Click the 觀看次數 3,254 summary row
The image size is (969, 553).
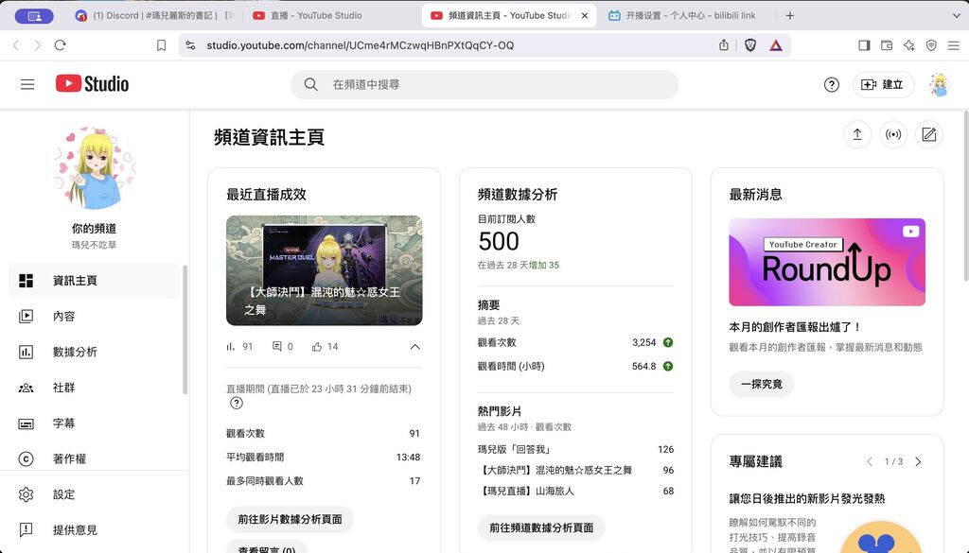coord(575,342)
